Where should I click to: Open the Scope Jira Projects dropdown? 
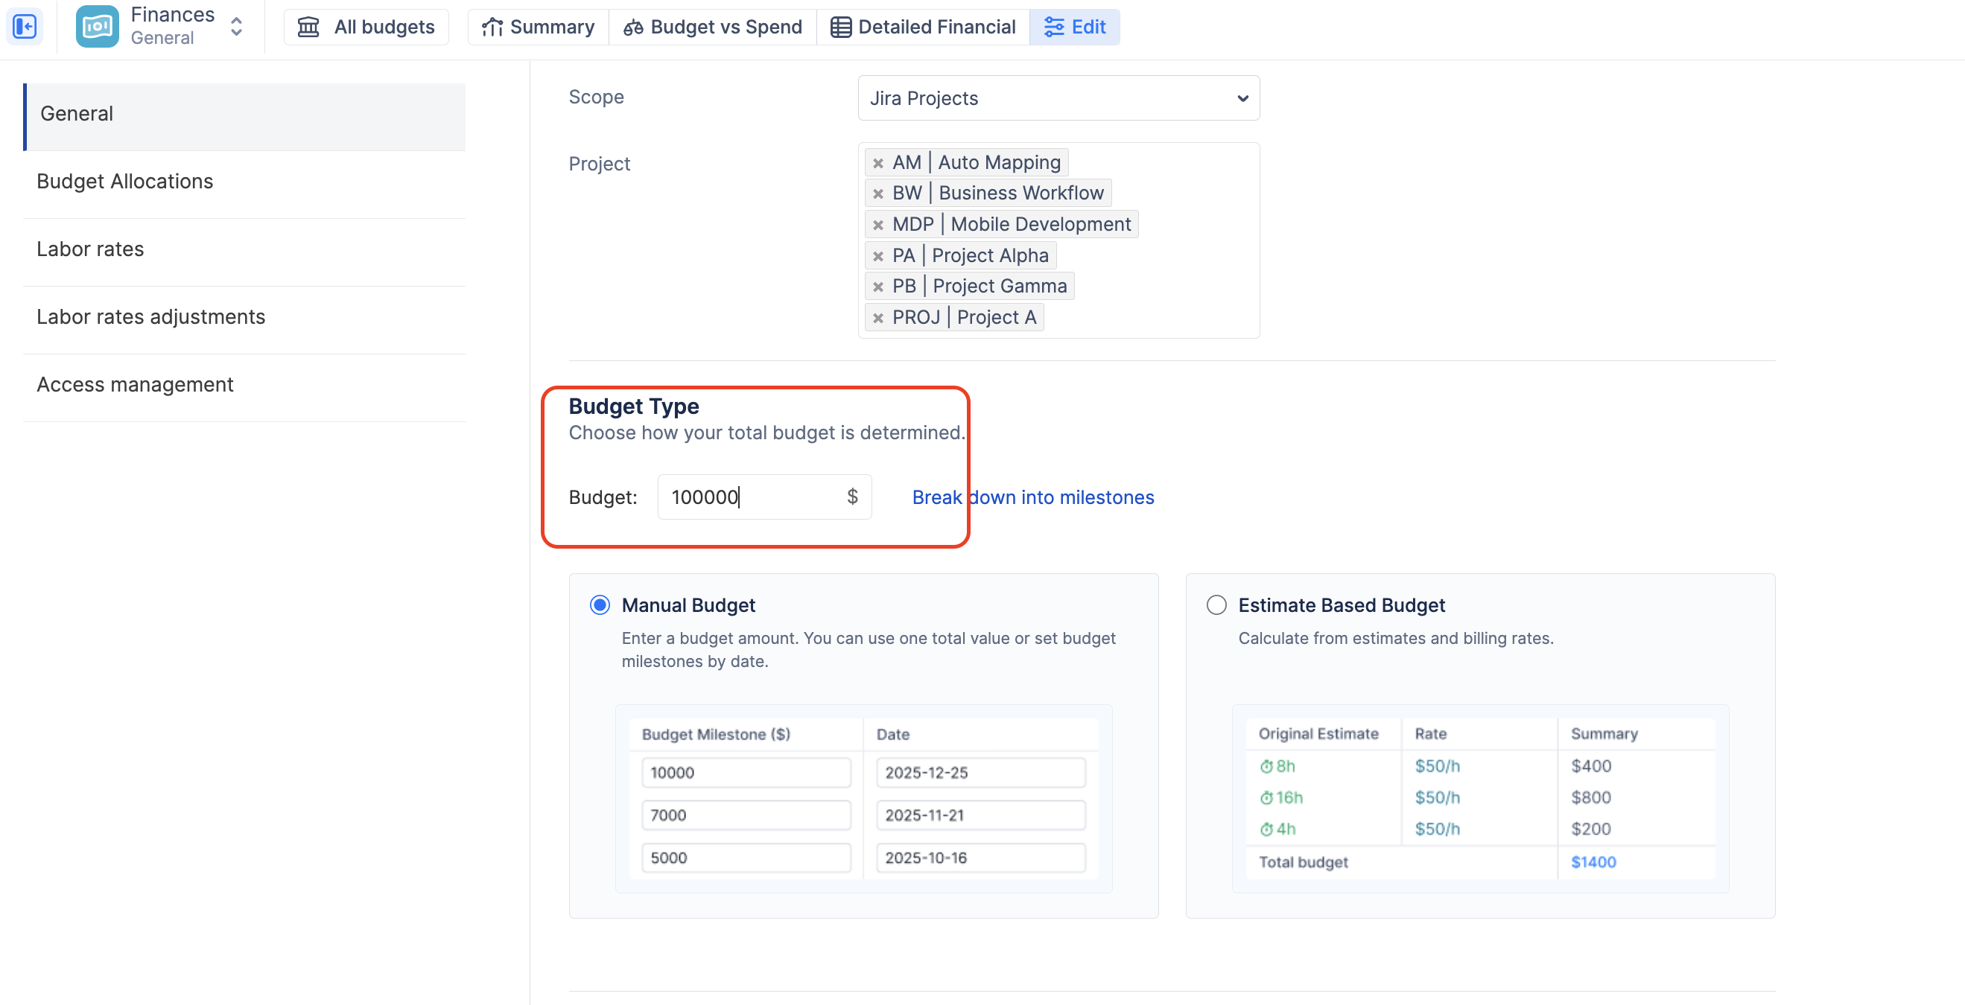[1058, 98]
